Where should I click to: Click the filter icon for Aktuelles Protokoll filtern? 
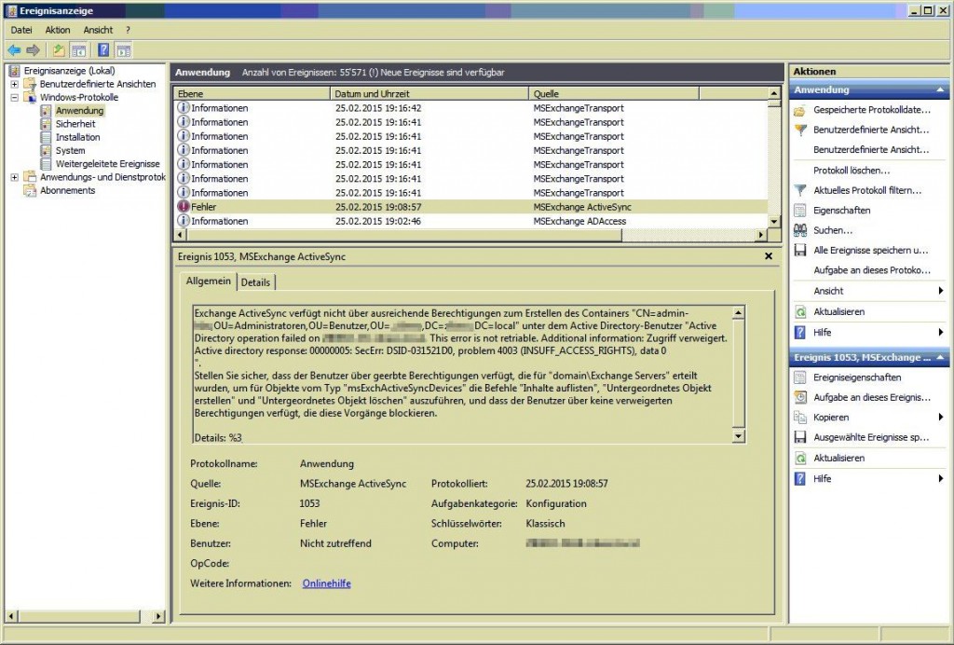(x=799, y=190)
